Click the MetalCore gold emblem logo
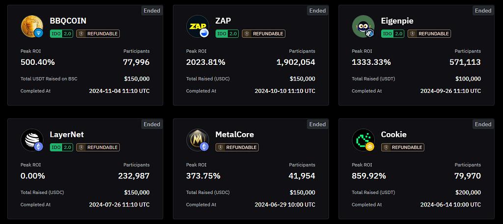Screen dimensions: 503x224 pyautogui.click(x=197, y=140)
